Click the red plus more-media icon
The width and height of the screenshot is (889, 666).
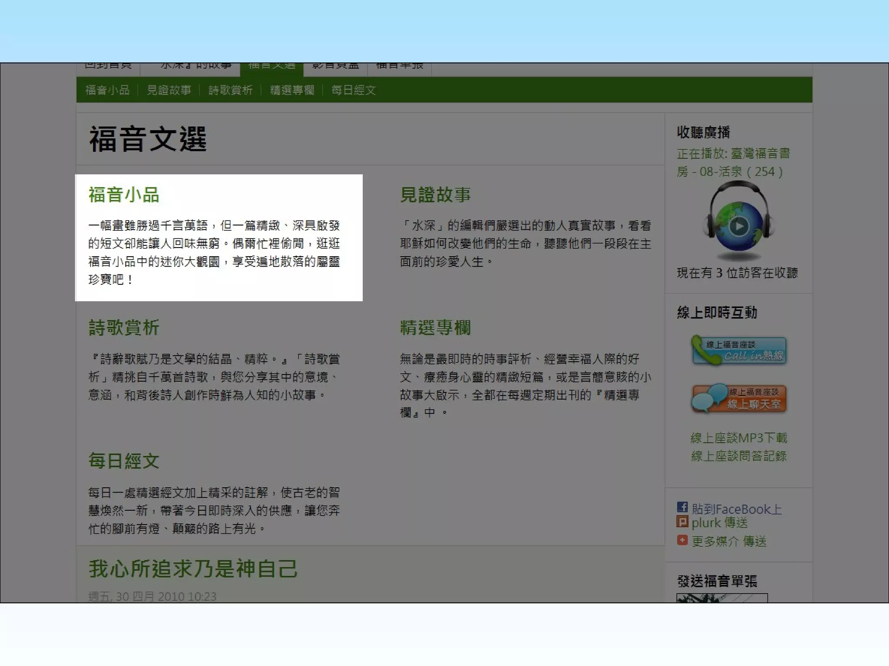tap(682, 540)
